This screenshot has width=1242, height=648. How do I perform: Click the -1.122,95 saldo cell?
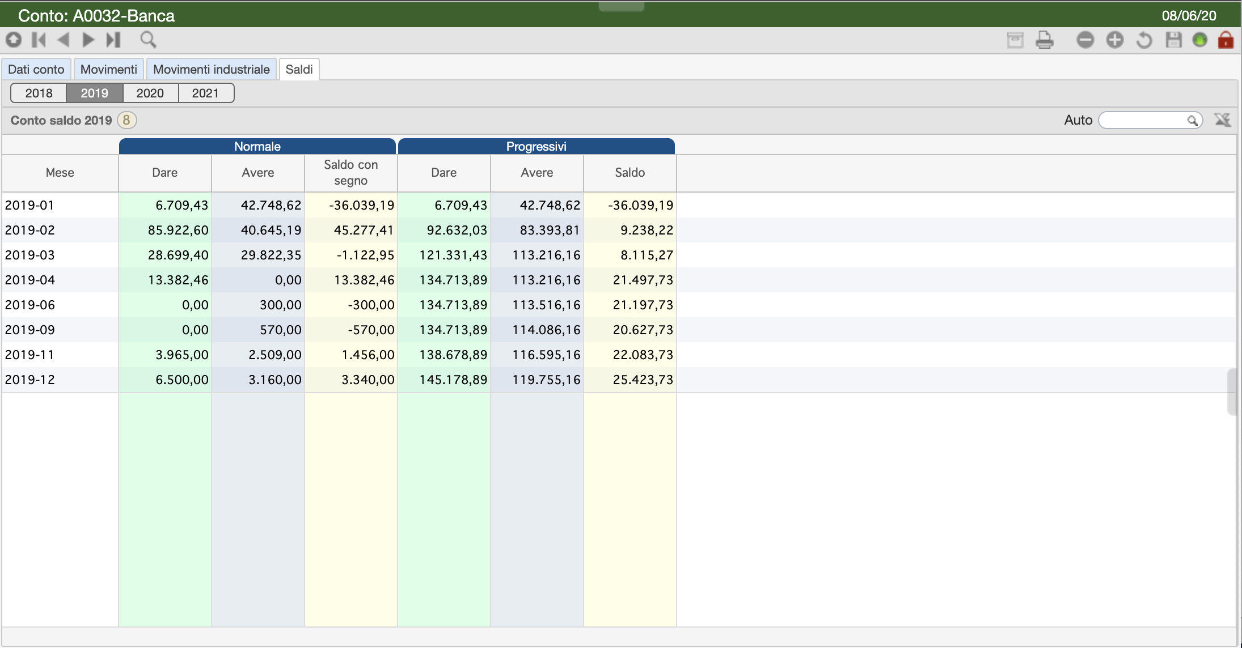pyautogui.click(x=351, y=255)
